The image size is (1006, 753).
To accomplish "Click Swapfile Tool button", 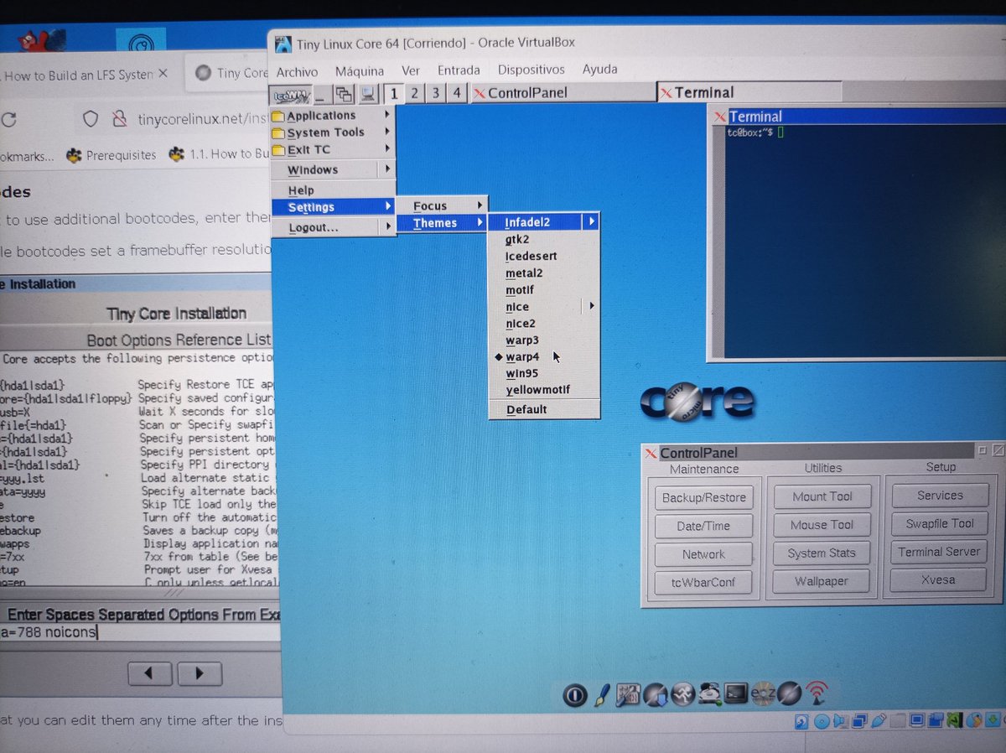I will click(940, 523).
